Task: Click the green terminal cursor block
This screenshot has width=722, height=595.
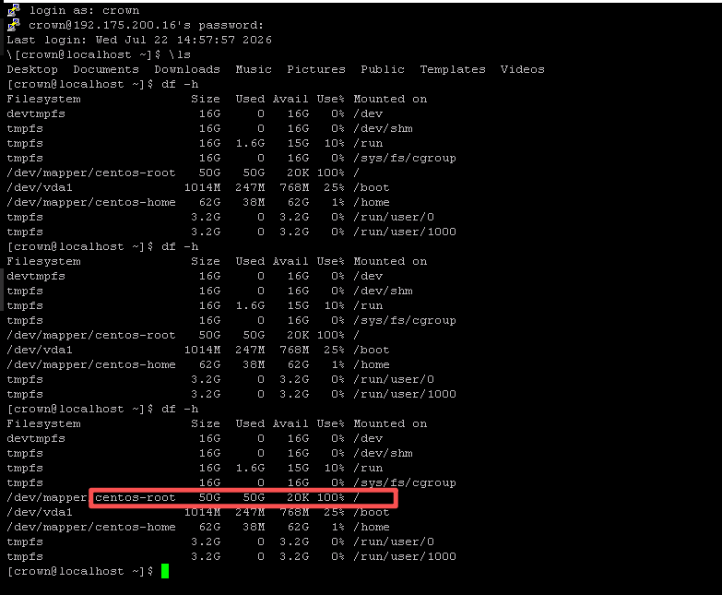Action: 165,571
